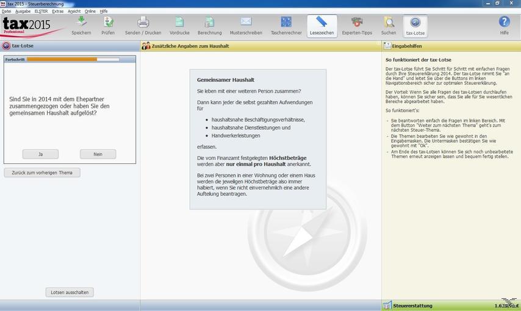Answer Nein to the household question
521x311 pixels.
click(98, 154)
